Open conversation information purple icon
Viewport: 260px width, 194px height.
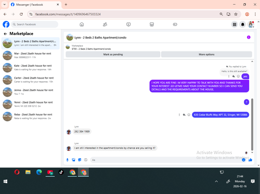tap(249, 37)
